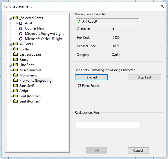Click the Replacement Font input field
The width and height of the screenshot is (168, 159).
coord(108,125)
